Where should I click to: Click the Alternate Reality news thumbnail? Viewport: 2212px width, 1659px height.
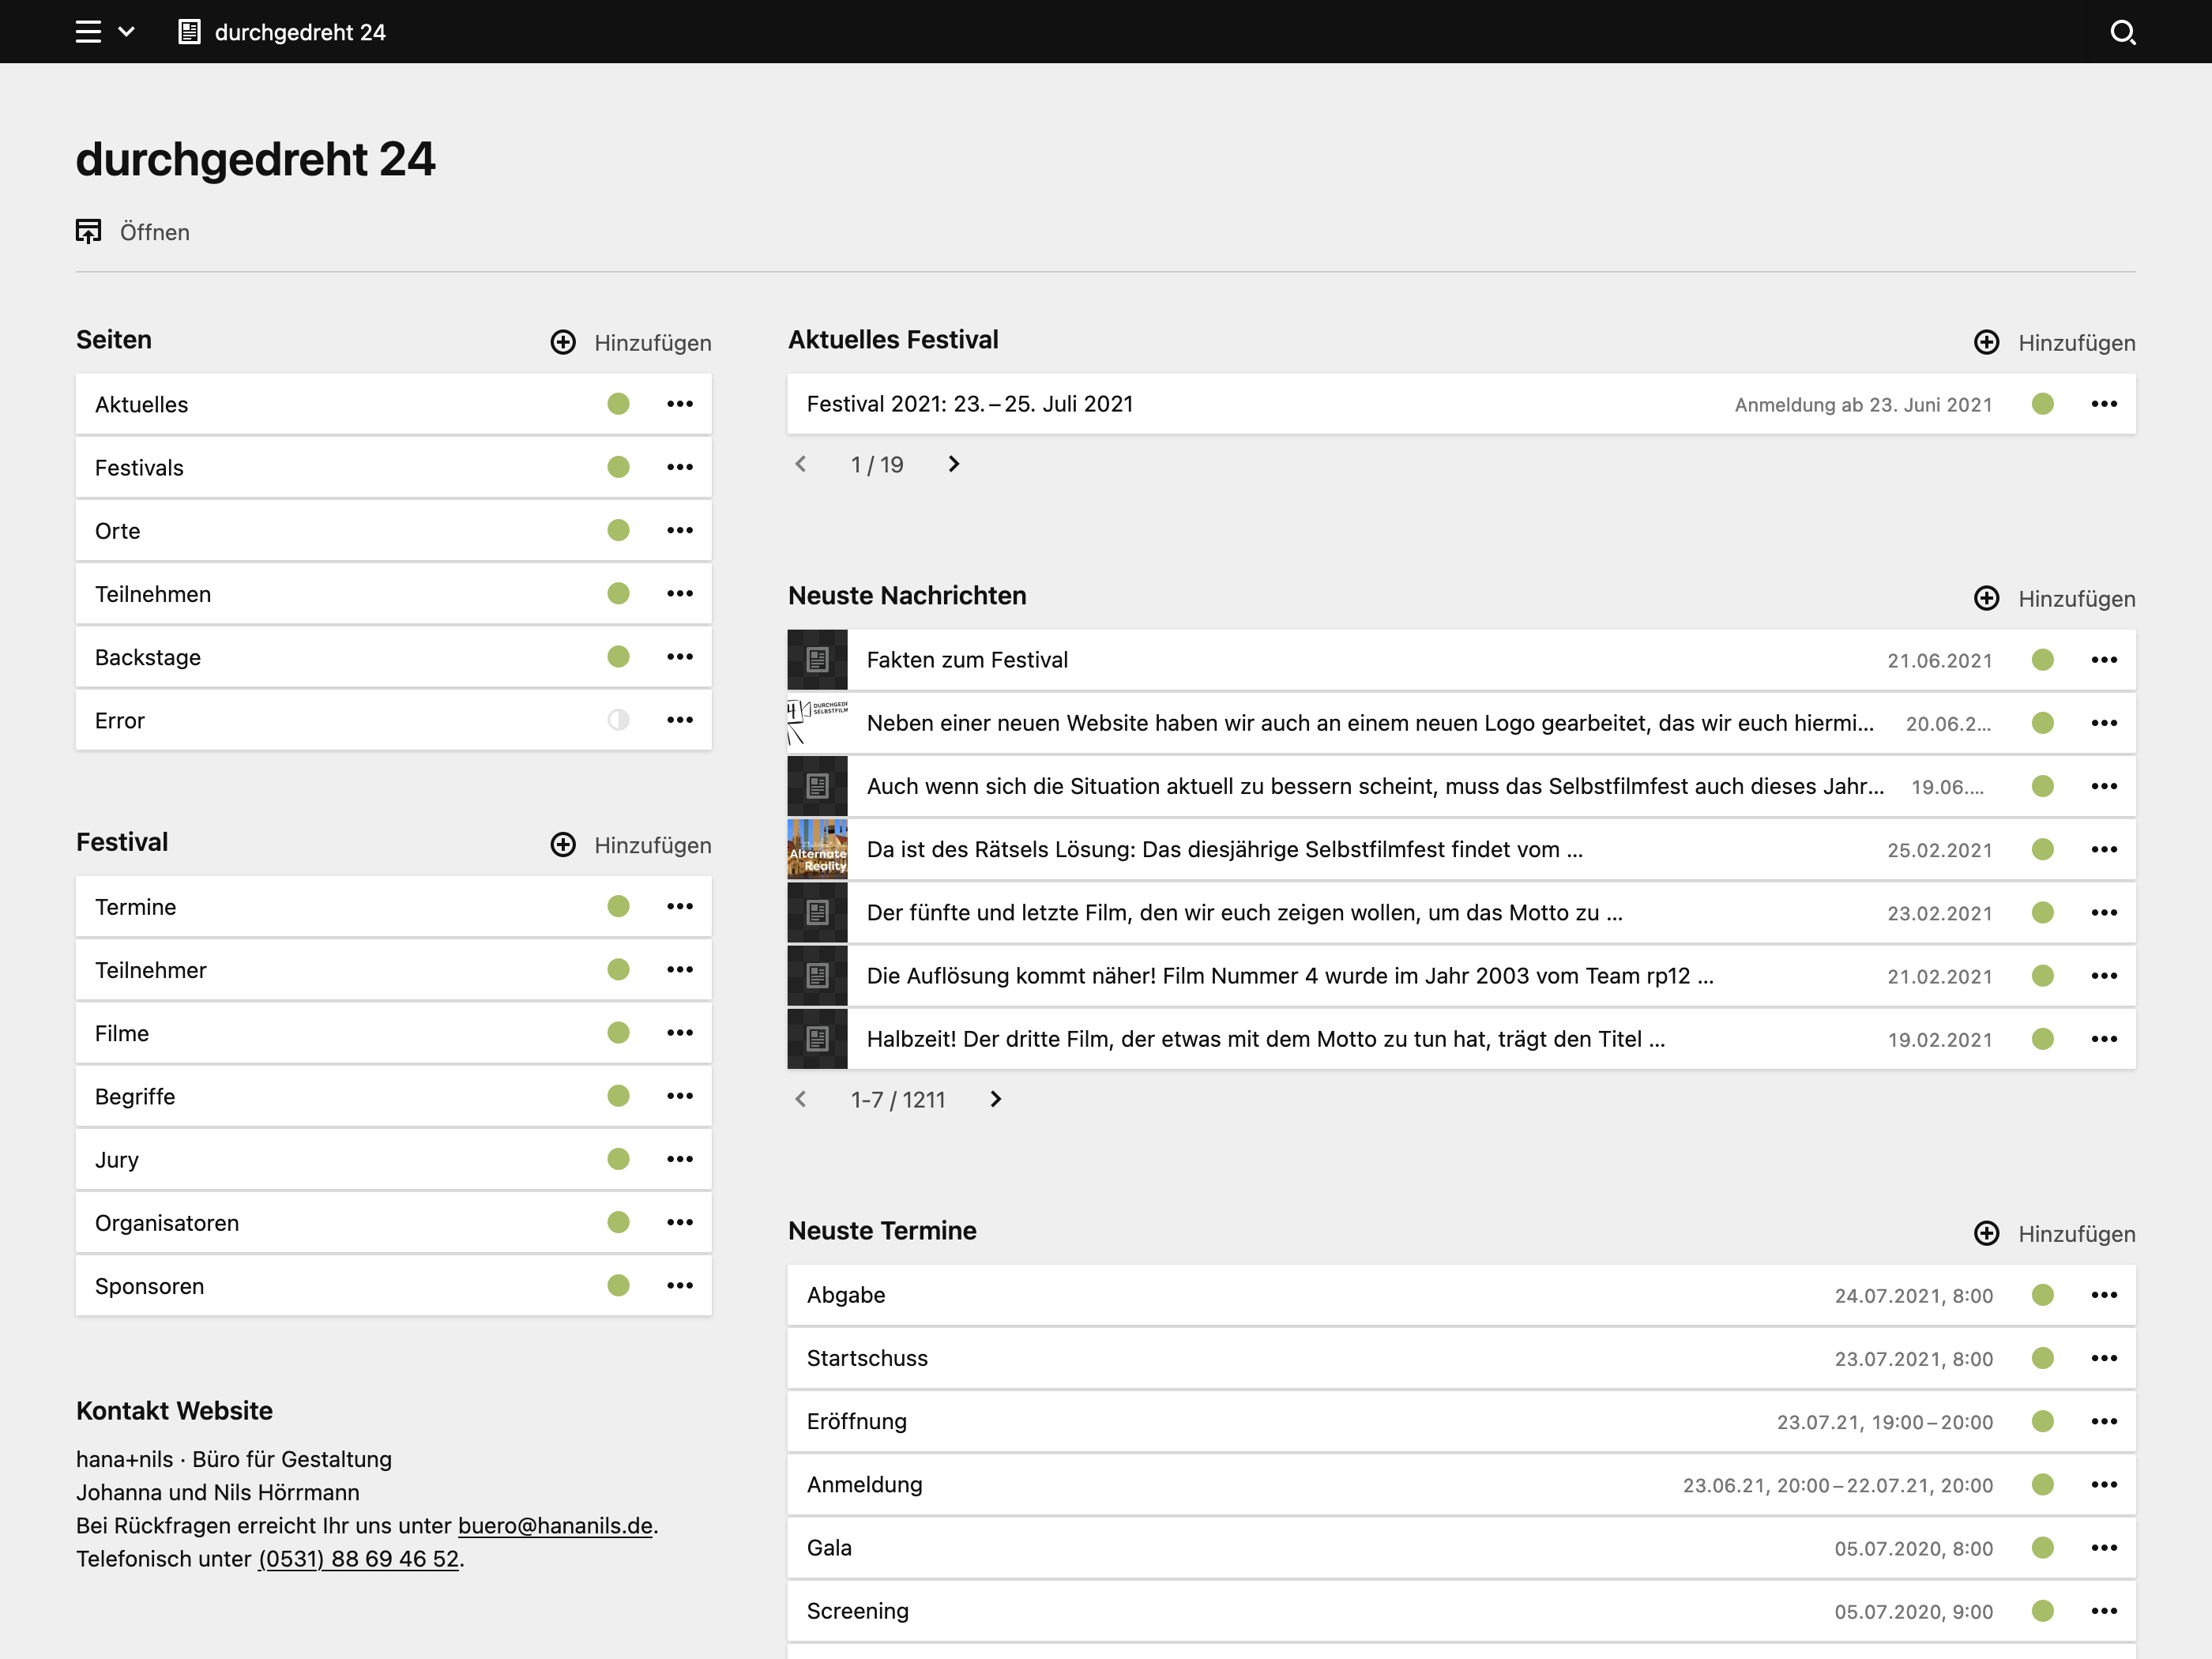coord(817,849)
